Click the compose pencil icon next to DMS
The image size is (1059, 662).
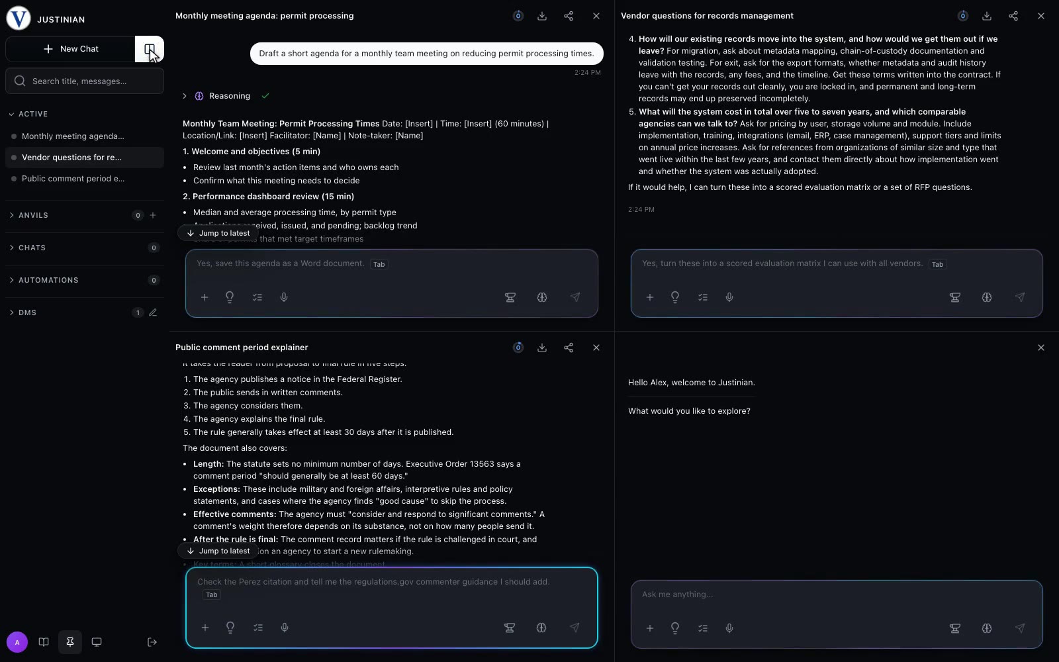coord(153,312)
